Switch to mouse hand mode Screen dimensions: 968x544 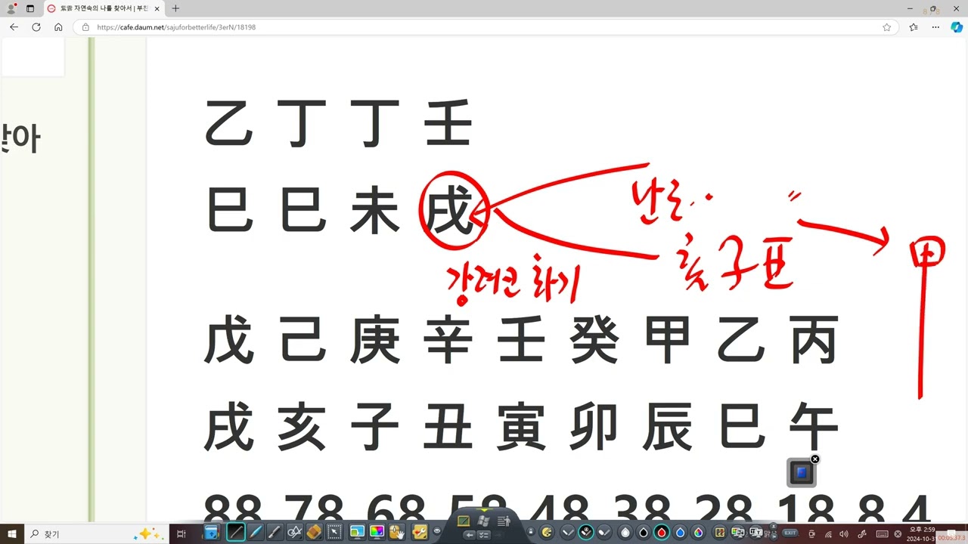[398, 532]
